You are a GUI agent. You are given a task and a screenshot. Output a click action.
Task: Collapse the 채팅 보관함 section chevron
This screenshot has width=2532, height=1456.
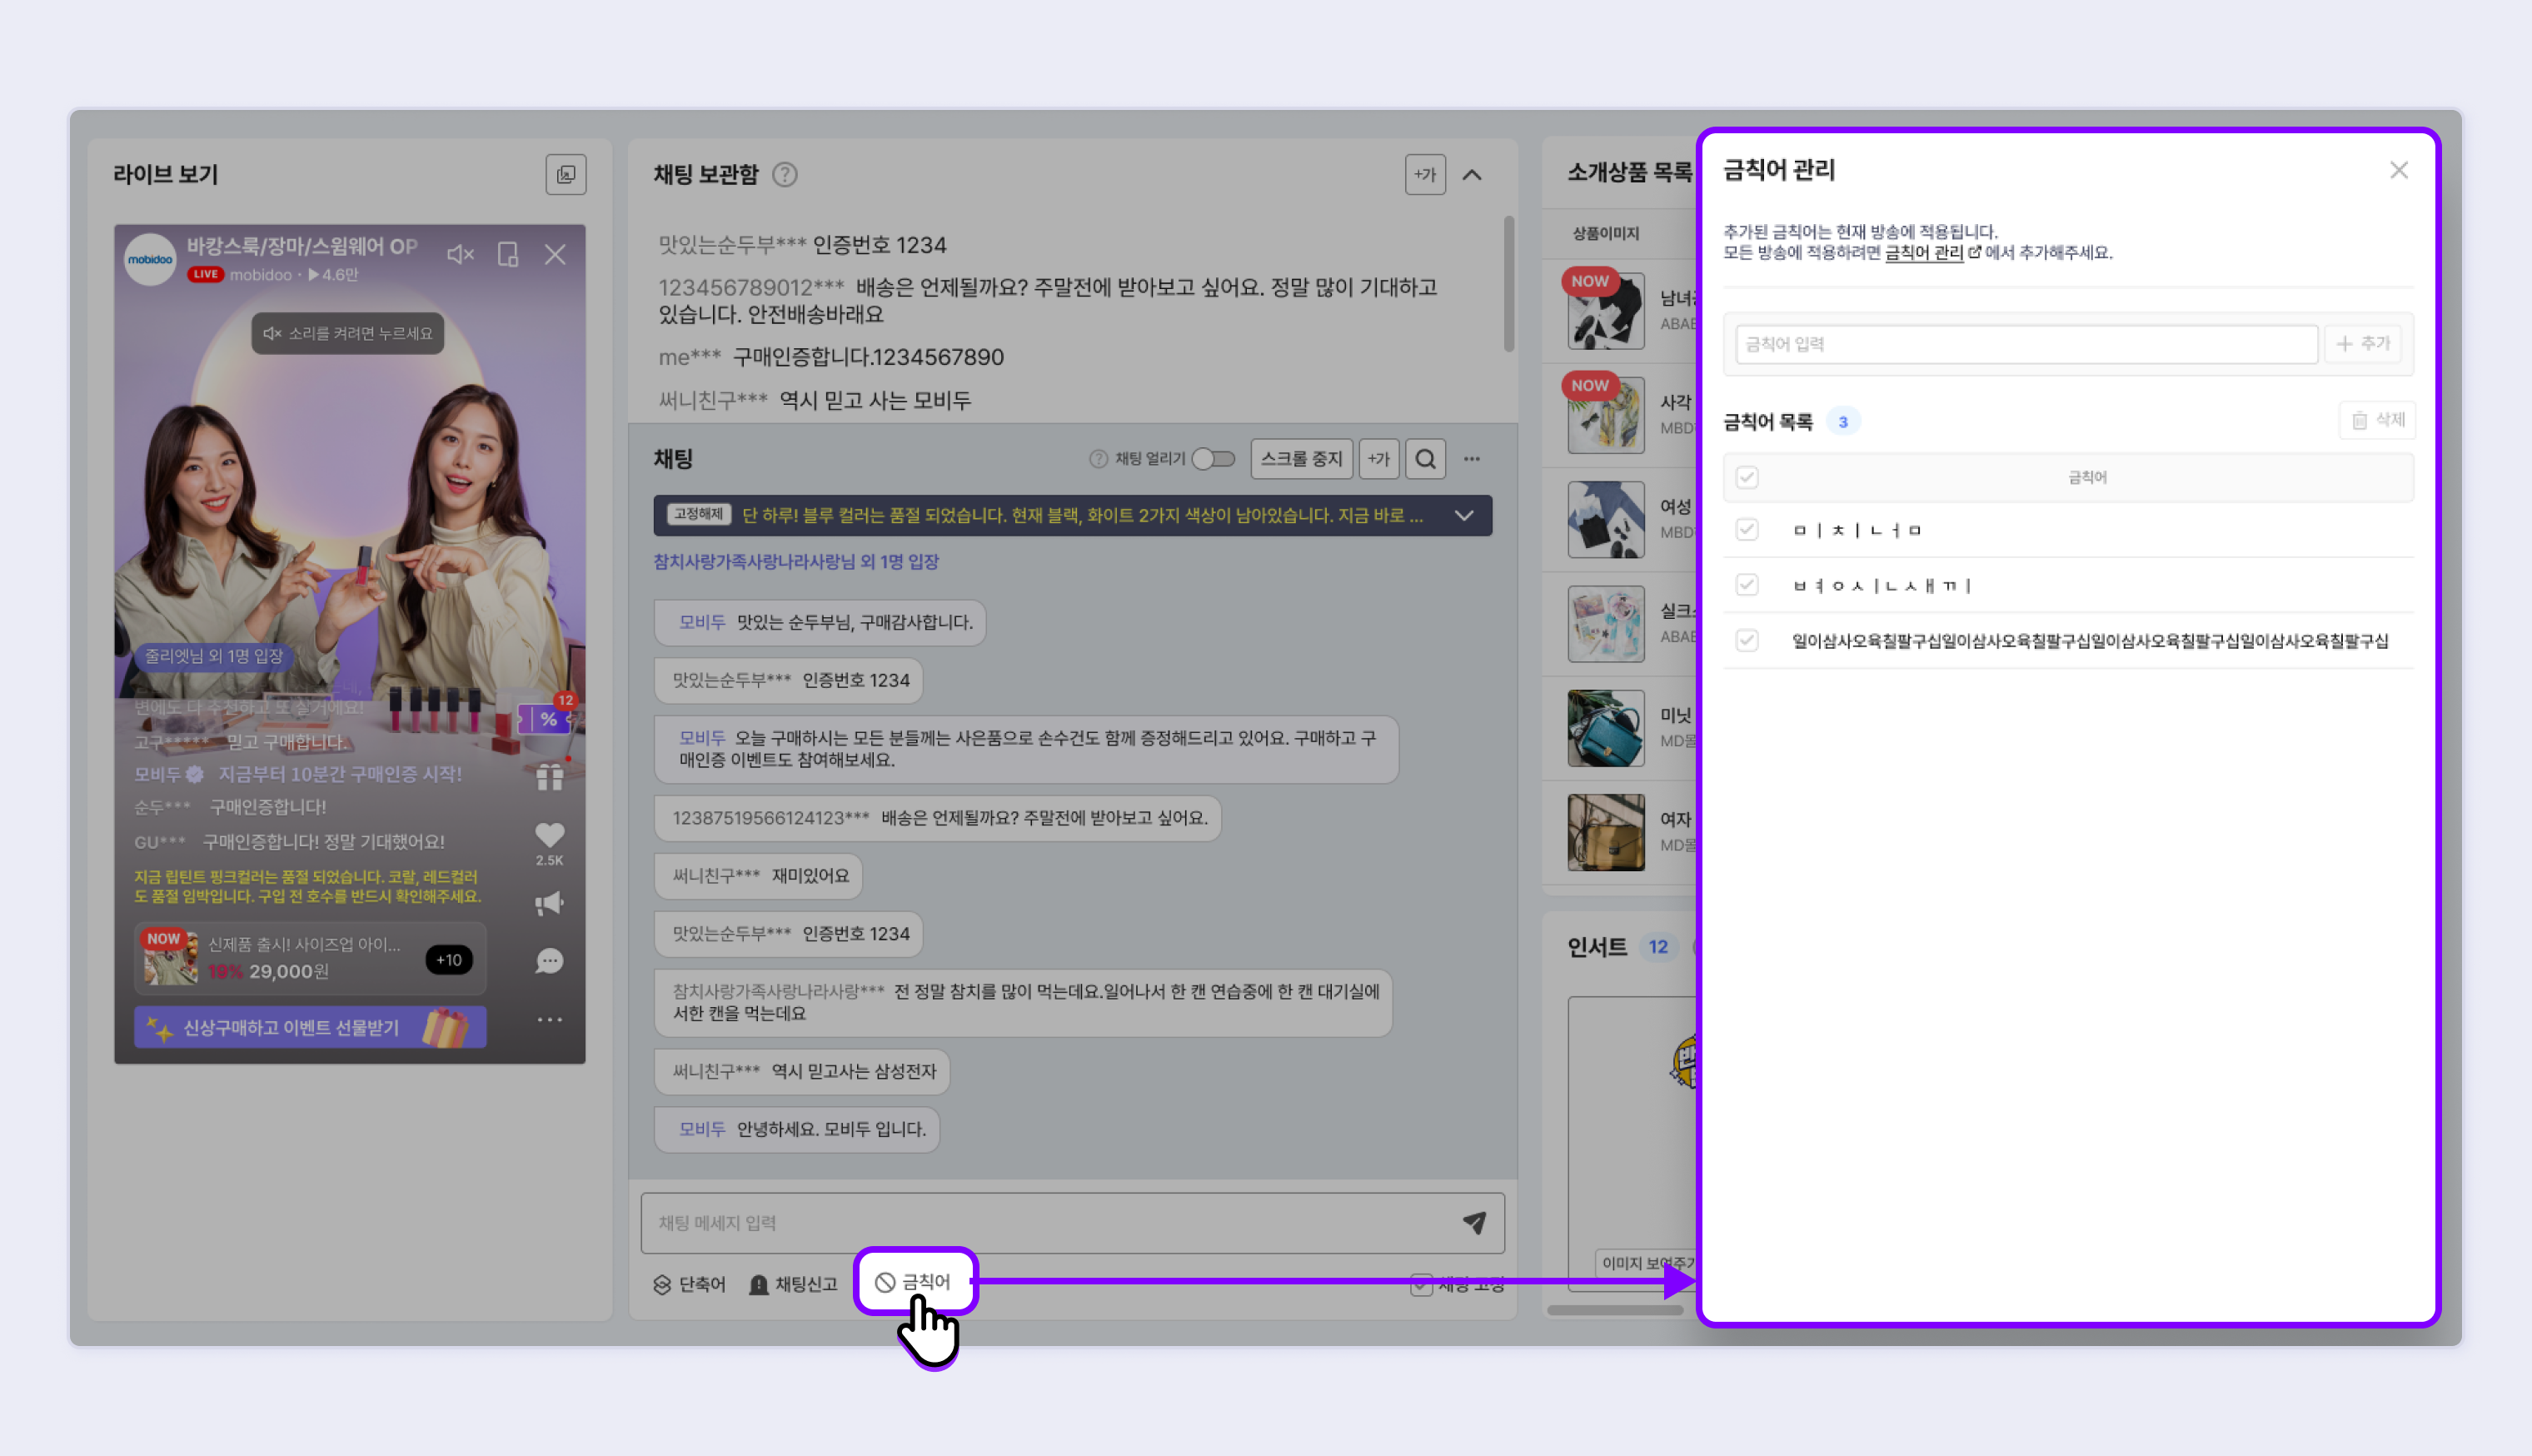pos(1472,175)
